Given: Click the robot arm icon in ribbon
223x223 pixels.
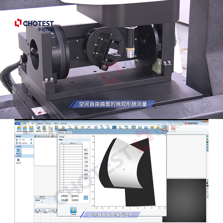Looking at the screenshot, I should (x=126, y=127).
